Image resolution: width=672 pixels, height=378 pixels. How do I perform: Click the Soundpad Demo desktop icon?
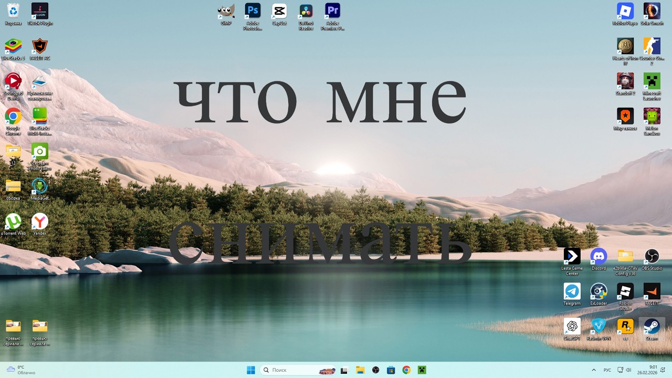13,87
